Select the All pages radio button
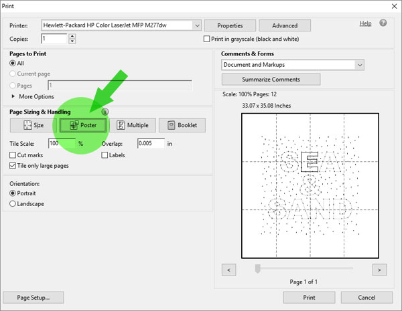402x311 pixels. (x=12, y=64)
